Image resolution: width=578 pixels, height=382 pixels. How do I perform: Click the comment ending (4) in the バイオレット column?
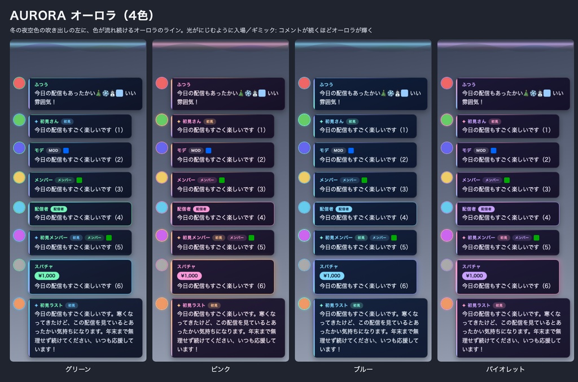coord(506,217)
